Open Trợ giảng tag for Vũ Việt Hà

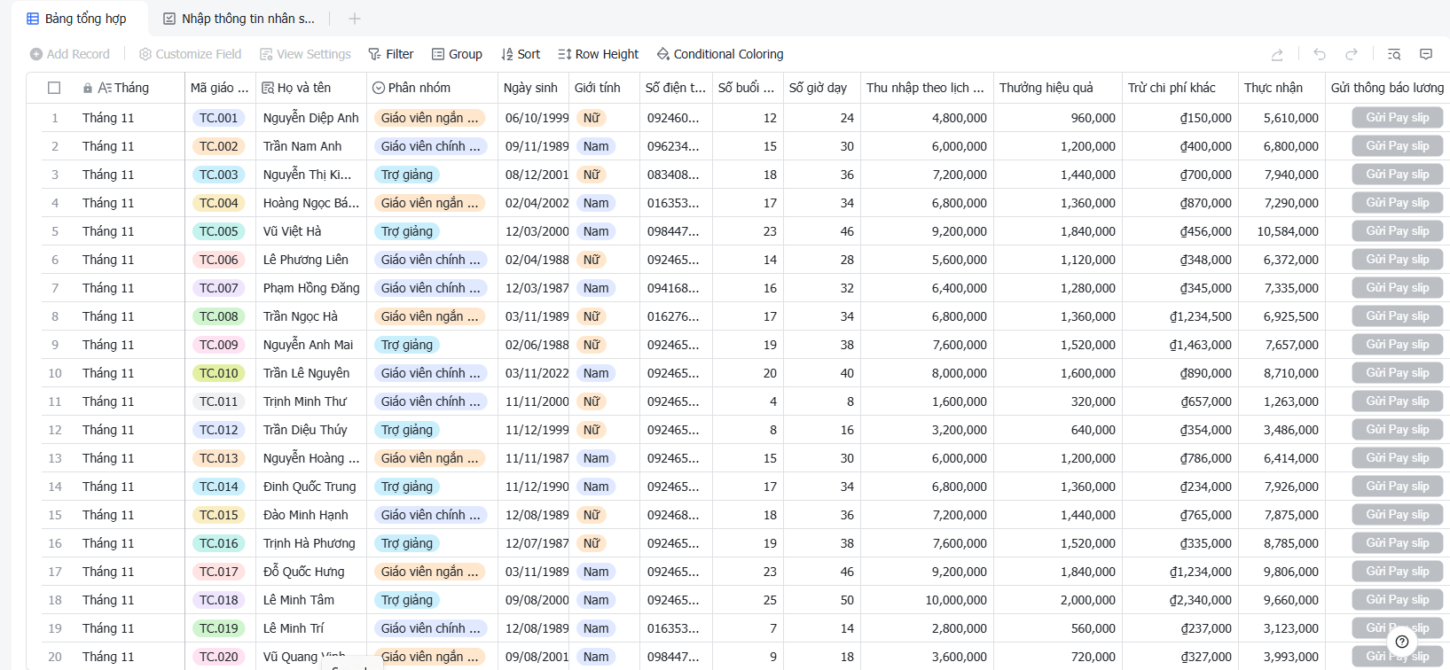[x=407, y=231]
